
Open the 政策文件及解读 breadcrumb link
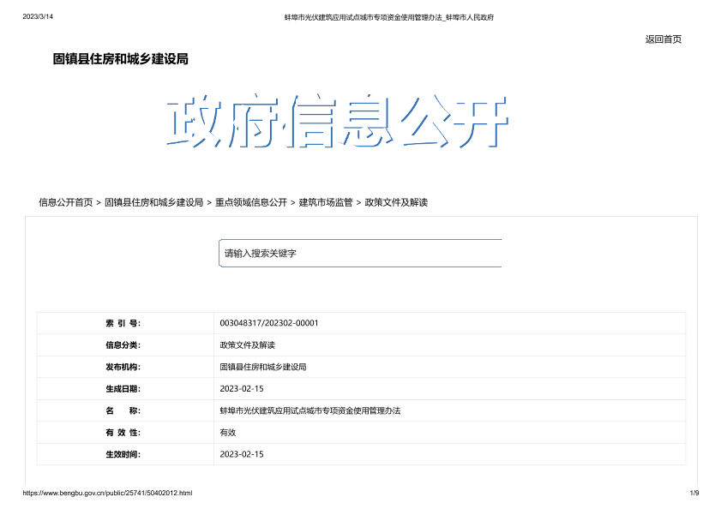click(x=396, y=203)
